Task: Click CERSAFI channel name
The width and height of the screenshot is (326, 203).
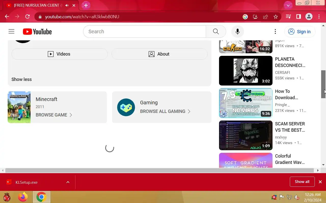Action: [x=282, y=72]
